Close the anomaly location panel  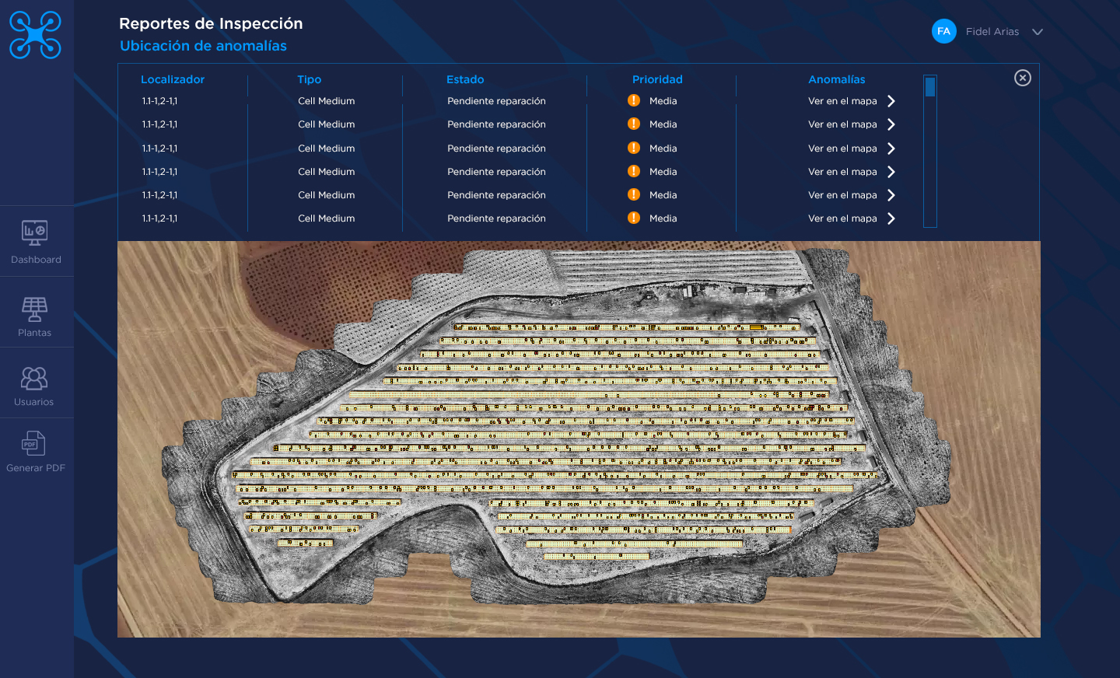(x=1023, y=78)
